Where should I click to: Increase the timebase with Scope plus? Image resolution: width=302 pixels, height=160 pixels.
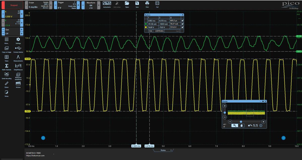(51, 5)
